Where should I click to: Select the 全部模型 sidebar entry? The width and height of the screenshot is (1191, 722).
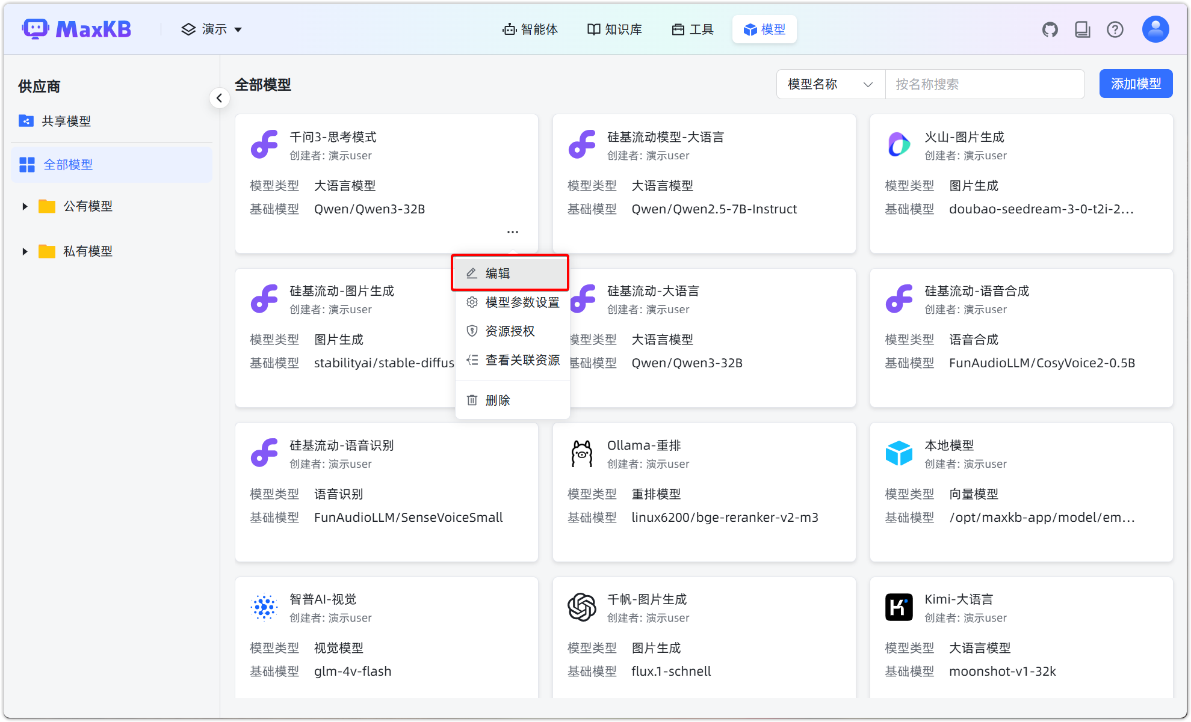tap(69, 164)
